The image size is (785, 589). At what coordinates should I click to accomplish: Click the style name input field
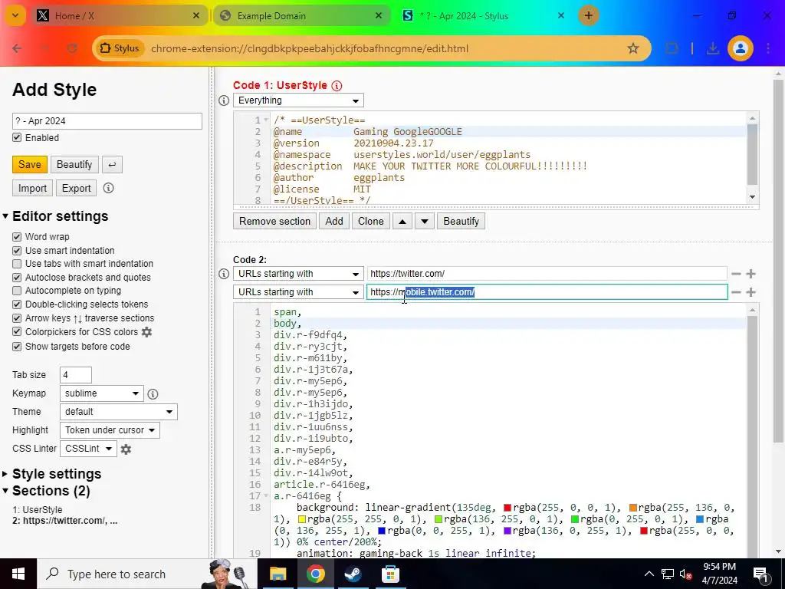pyautogui.click(x=107, y=121)
